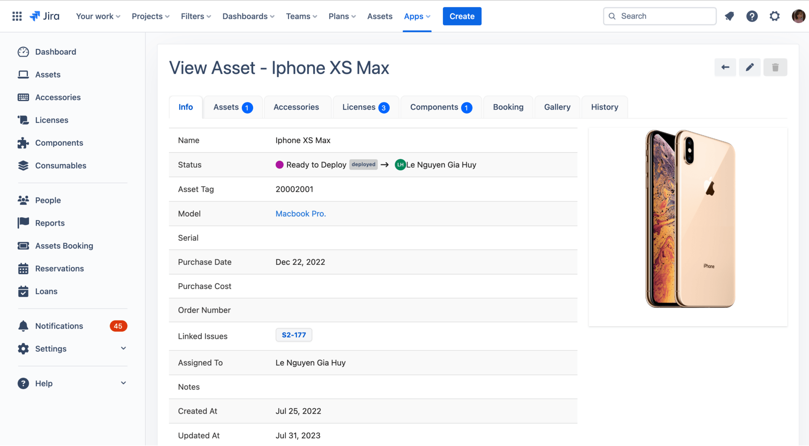Click the purple Ready to Deploy status dot
Viewport: 809px width, 446px height.
pyautogui.click(x=279, y=165)
